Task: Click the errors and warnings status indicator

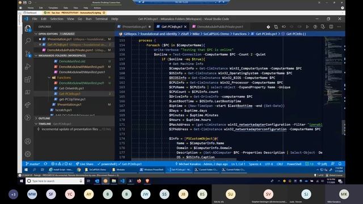Action: tap(62, 164)
